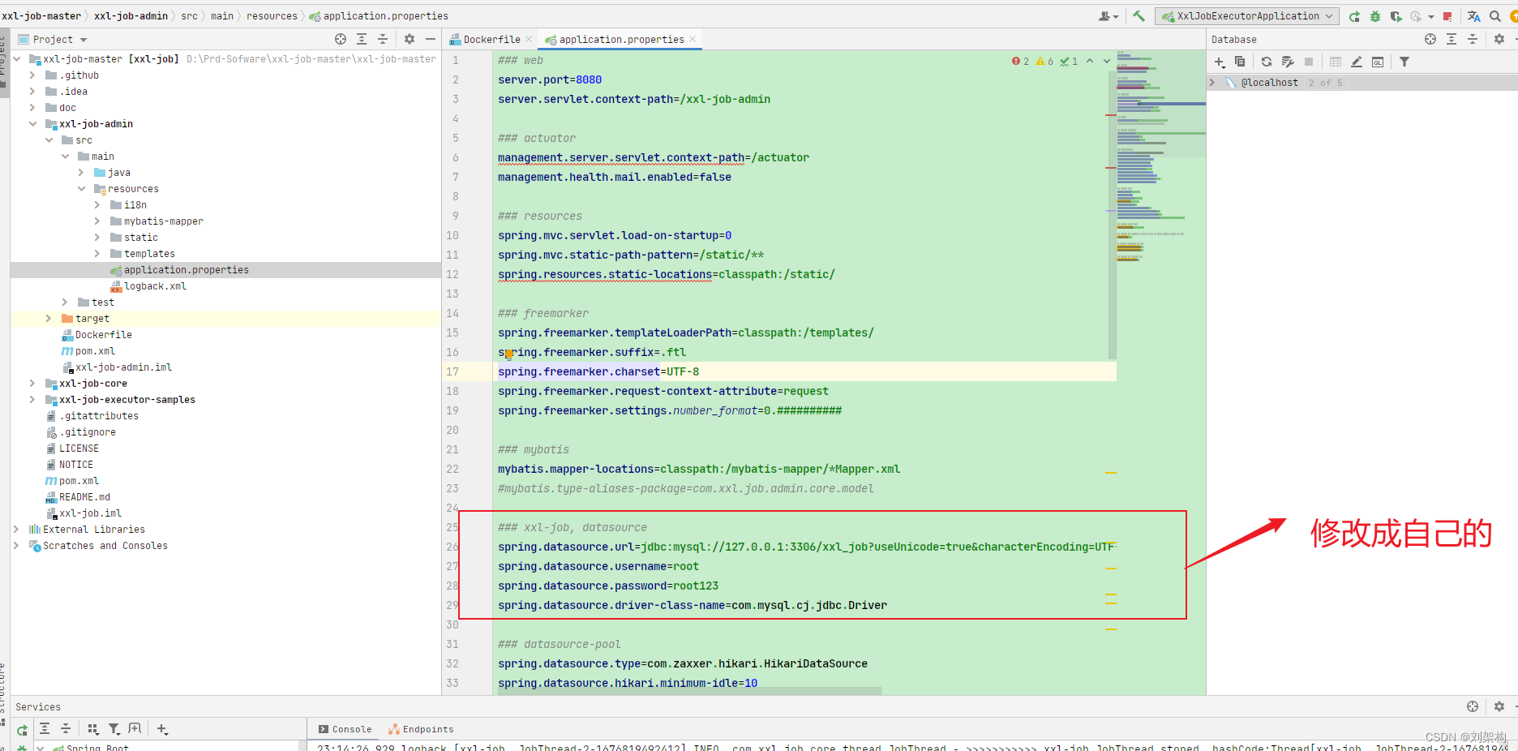Click the xxl-job-admin breadcrumb
The height and width of the screenshot is (751, 1518).
(x=131, y=16)
